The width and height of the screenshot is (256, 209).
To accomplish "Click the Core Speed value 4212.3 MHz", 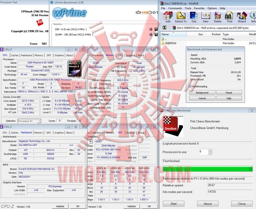I will (x=28, y=101).
